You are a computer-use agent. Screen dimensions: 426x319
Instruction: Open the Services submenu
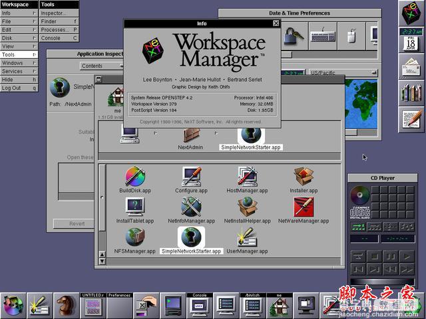pos(19,71)
